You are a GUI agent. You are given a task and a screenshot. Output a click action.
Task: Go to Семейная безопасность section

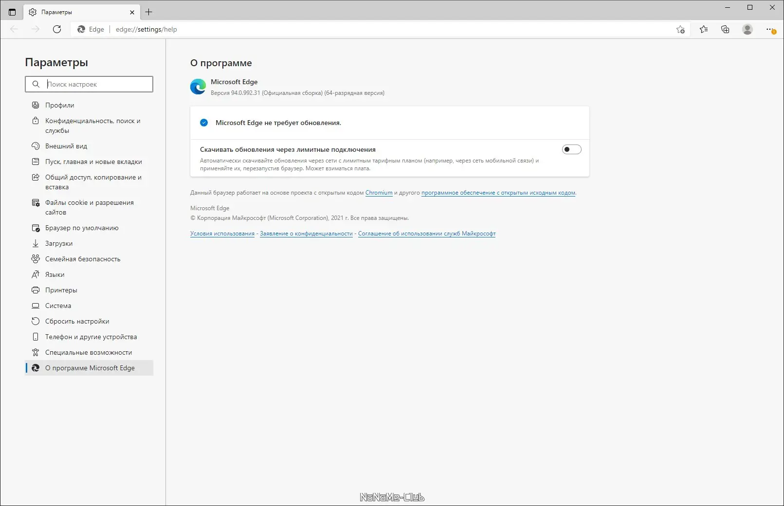89,259
